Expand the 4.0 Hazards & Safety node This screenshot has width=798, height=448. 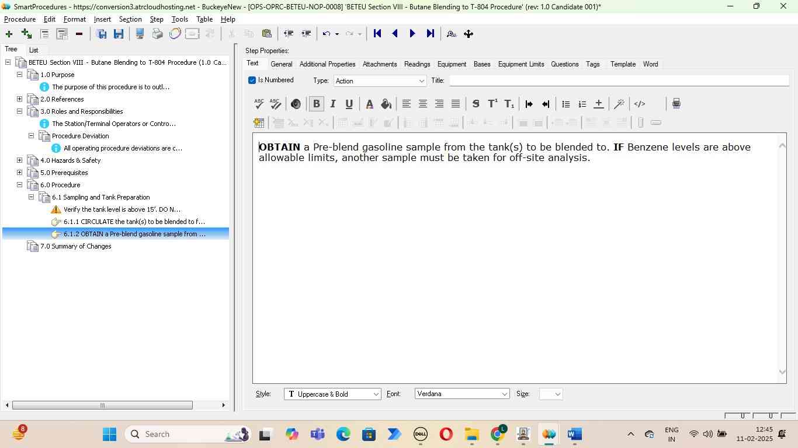coord(19,160)
